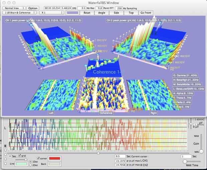Click the purple background color swatch
The height and width of the screenshot is (170, 207).
[72, 13]
